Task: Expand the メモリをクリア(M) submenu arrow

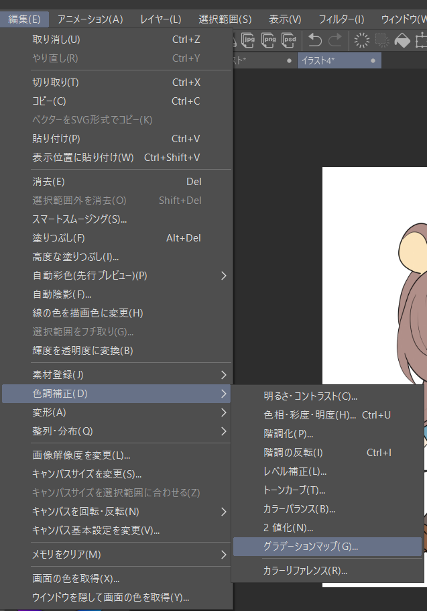Action: (224, 555)
